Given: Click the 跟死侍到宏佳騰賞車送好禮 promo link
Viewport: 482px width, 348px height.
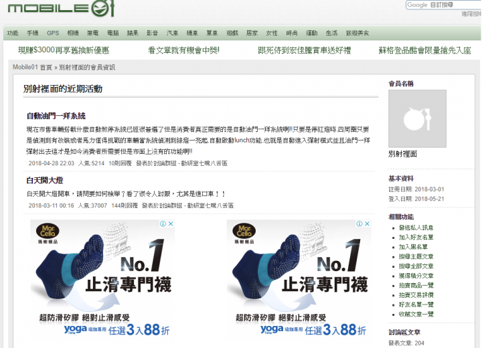Looking at the screenshot, I should click(x=305, y=50).
